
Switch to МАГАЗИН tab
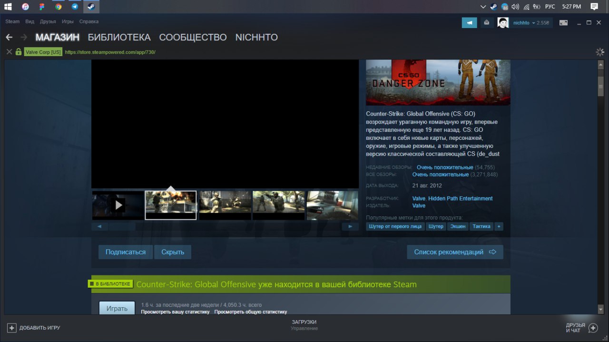(58, 37)
